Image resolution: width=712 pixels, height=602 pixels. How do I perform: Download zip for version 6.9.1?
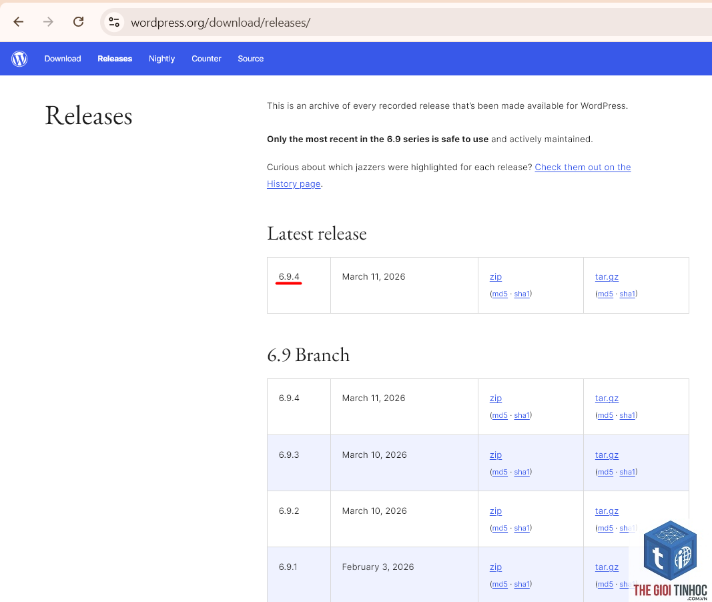(495, 567)
